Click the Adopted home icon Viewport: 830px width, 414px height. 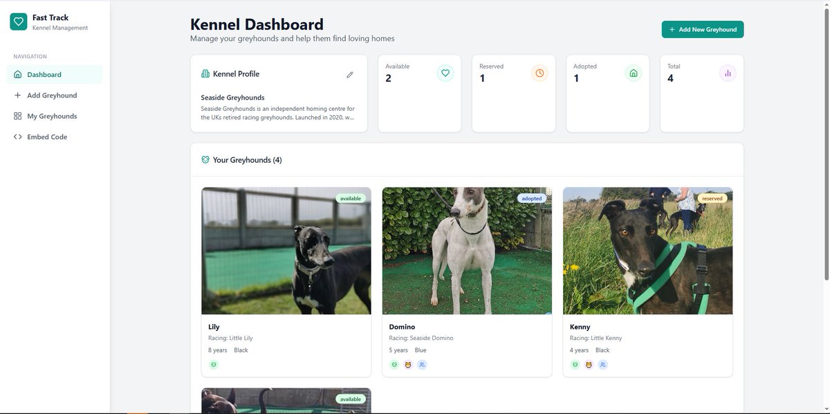[x=634, y=73]
